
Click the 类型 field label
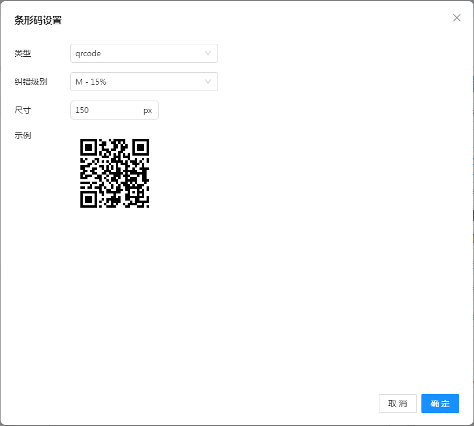click(22, 53)
